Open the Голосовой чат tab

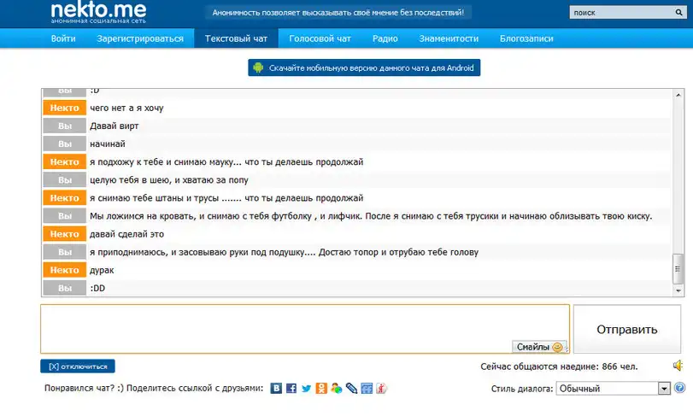320,38
